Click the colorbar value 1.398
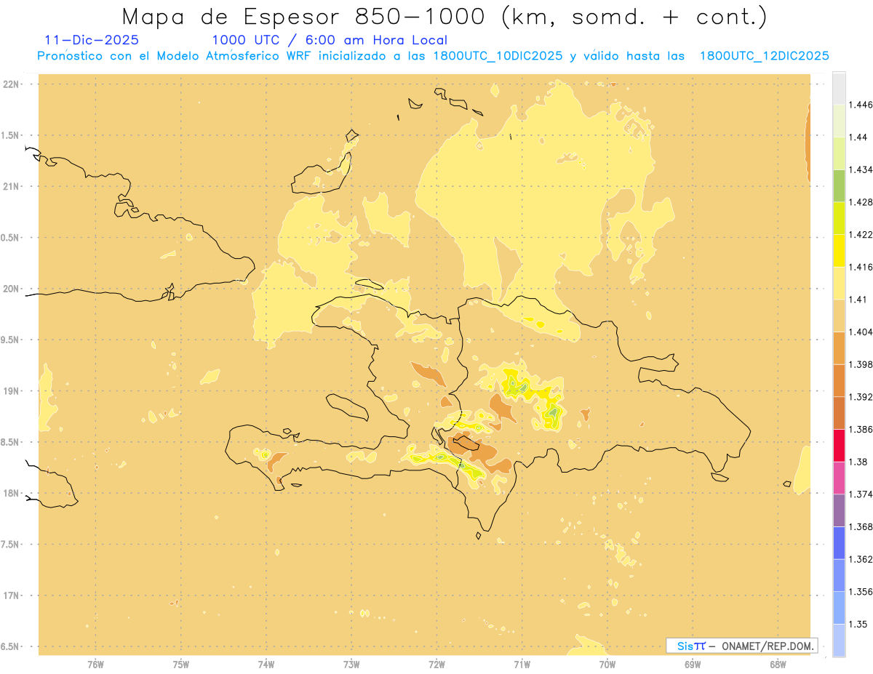The image size is (873, 674). [862, 364]
